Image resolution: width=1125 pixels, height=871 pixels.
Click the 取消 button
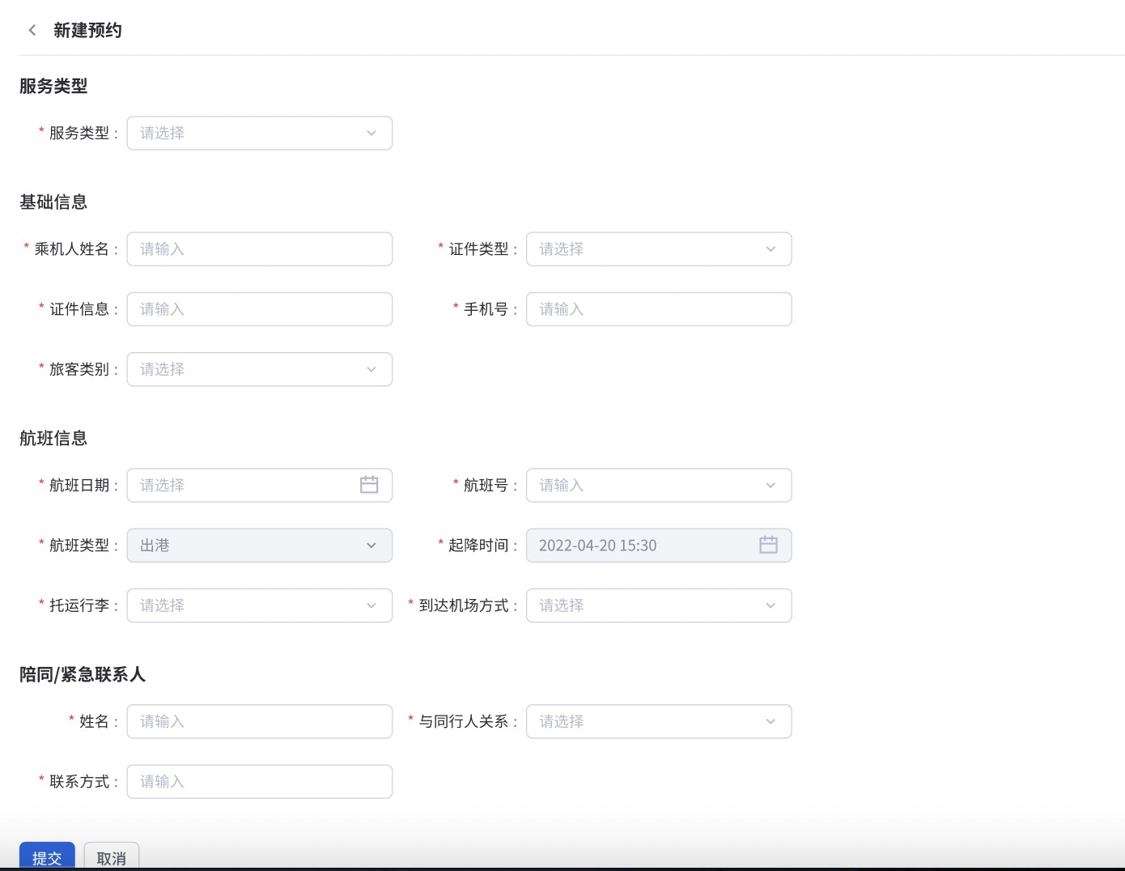[x=112, y=857]
